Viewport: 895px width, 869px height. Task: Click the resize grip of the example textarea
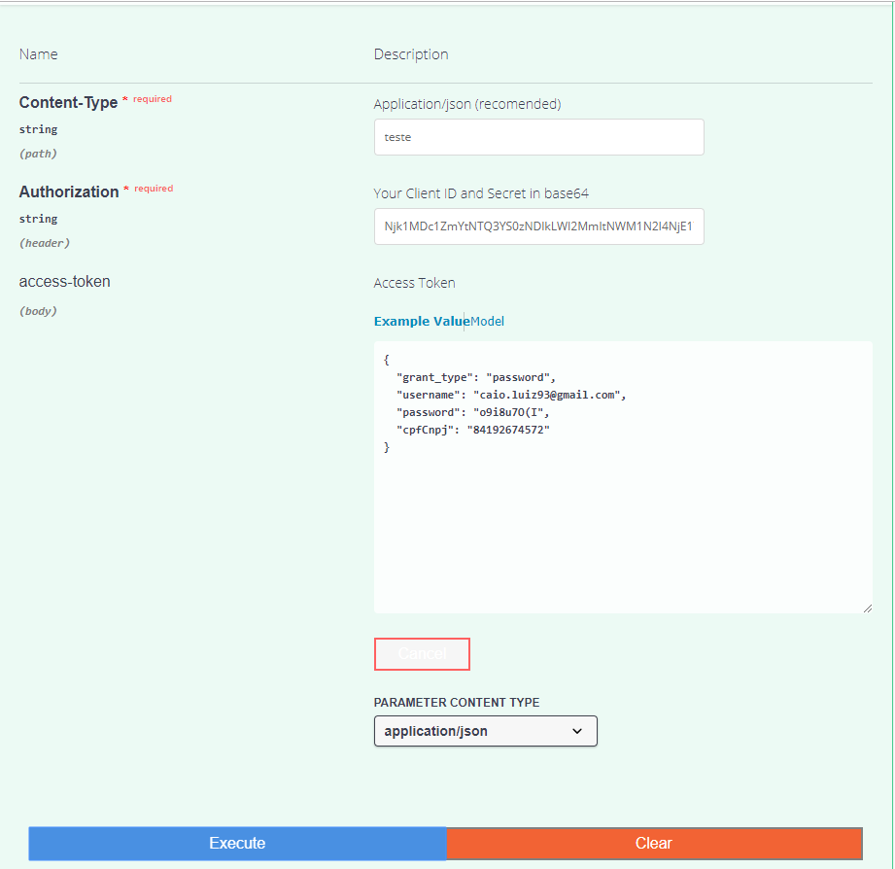point(867,608)
